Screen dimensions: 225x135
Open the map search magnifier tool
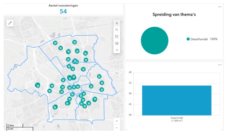(x=117, y=30)
